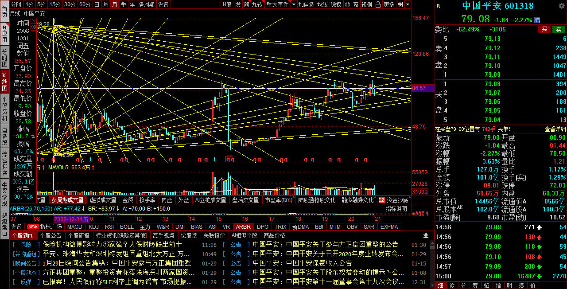567x289 pixels.
Task: Open period 设置 in top toolbar
Action: click(163, 4)
